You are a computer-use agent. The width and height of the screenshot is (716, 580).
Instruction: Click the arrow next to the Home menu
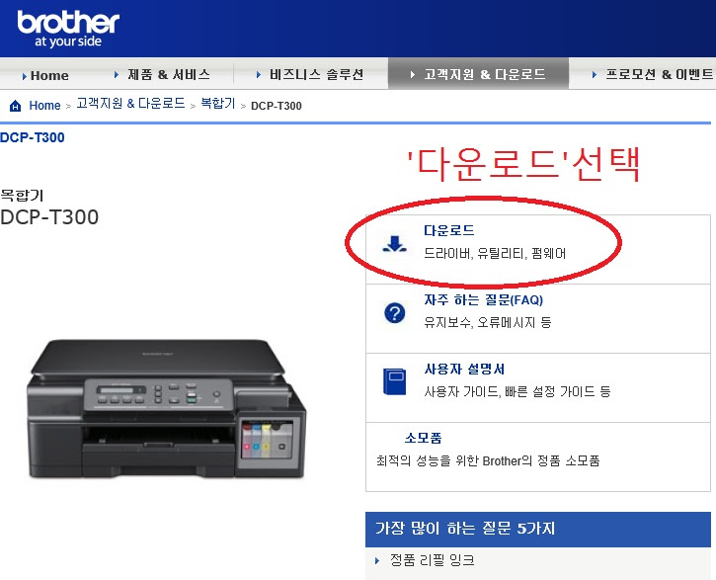[x=25, y=76]
